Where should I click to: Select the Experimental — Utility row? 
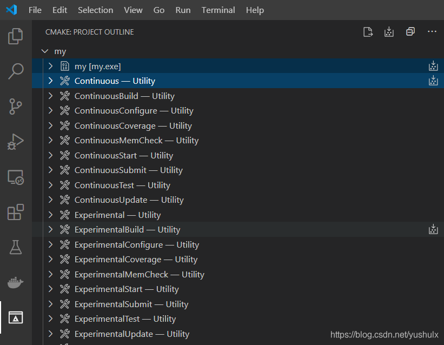[238, 215]
